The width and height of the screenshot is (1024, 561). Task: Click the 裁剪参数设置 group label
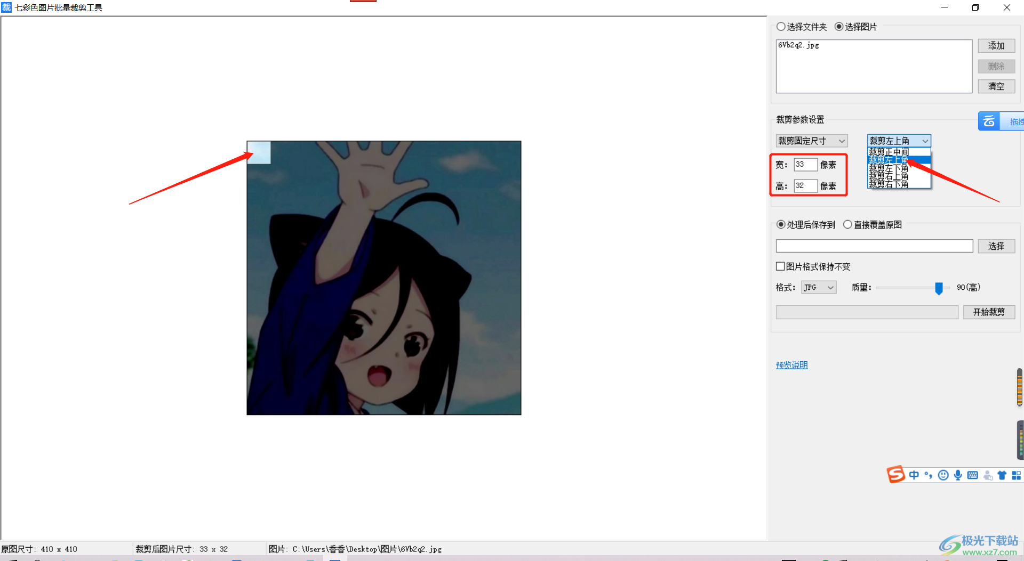pyautogui.click(x=800, y=119)
